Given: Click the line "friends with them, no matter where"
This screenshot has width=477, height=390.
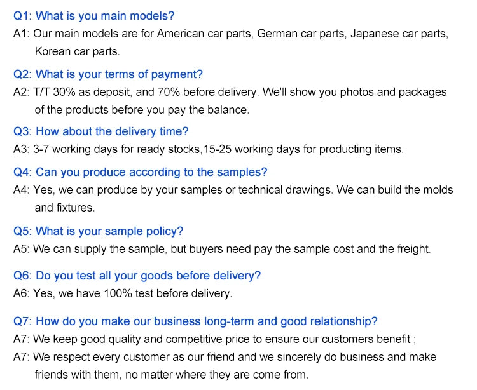Looking at the screenshot, I should coord(171,374).
